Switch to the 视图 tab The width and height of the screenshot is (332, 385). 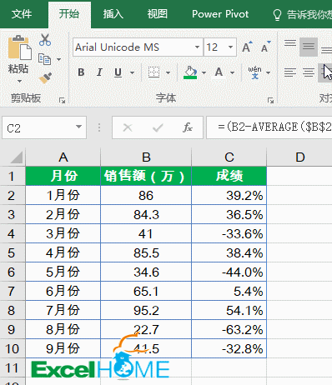pyautogui.click(x=158, y=14)
